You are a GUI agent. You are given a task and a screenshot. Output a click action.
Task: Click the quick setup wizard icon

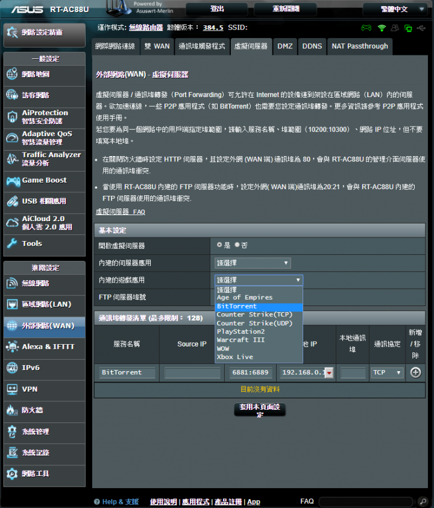12,32
